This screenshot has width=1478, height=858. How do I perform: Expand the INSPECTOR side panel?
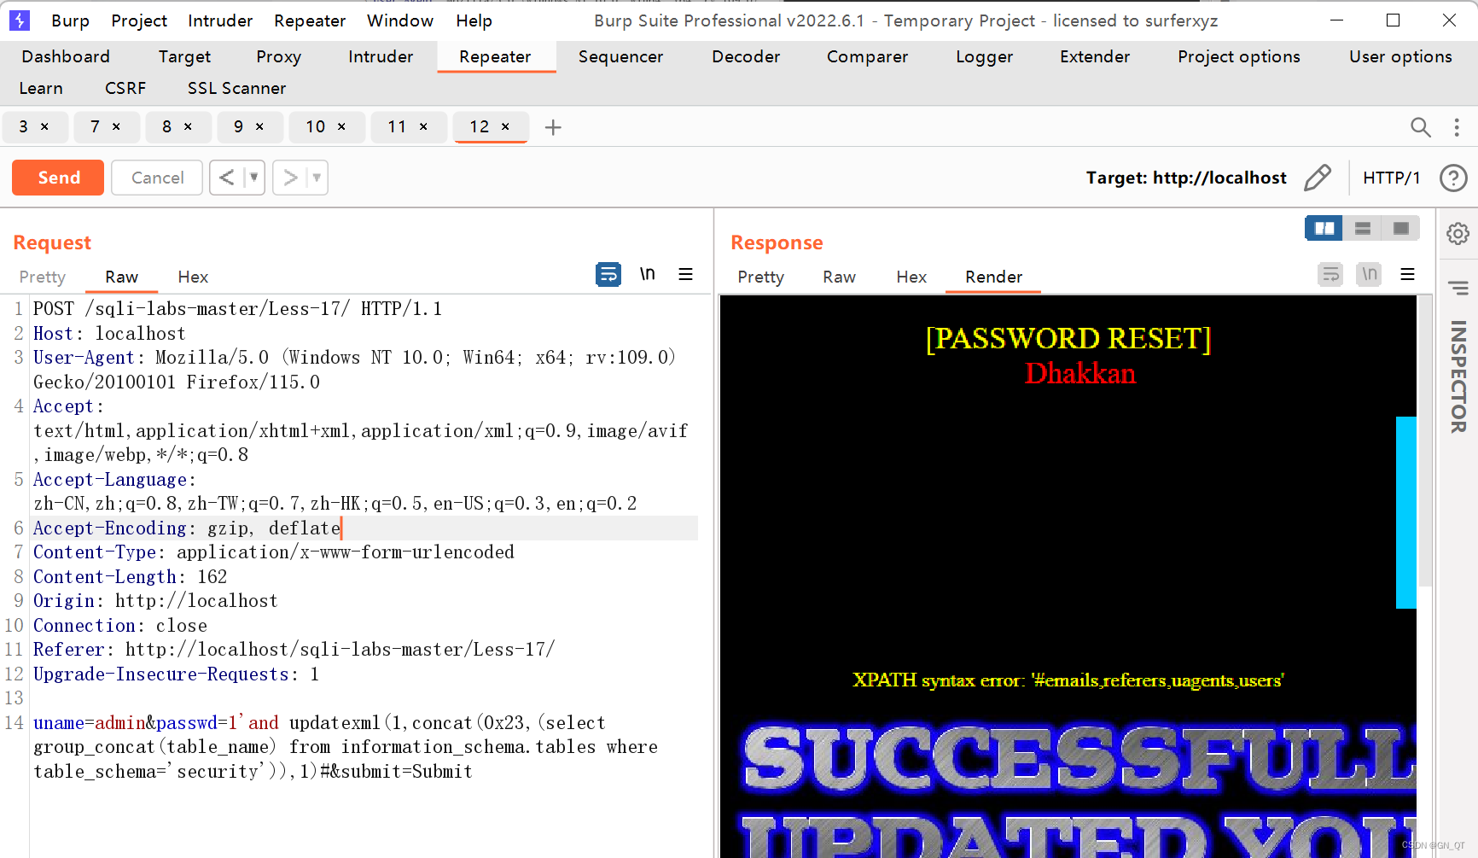[x=1458, y=376]
